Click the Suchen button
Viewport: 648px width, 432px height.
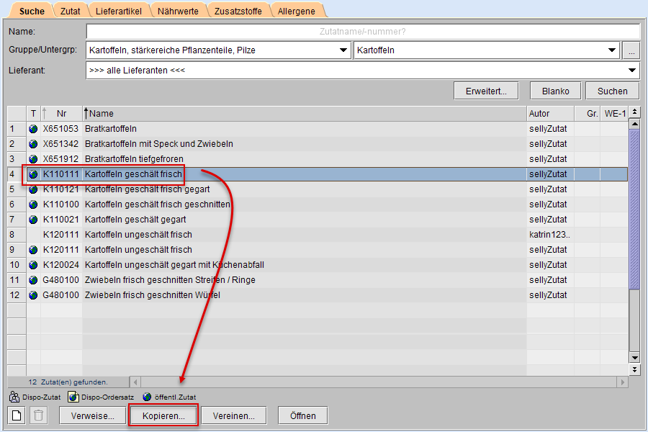(x=613, y=91)
